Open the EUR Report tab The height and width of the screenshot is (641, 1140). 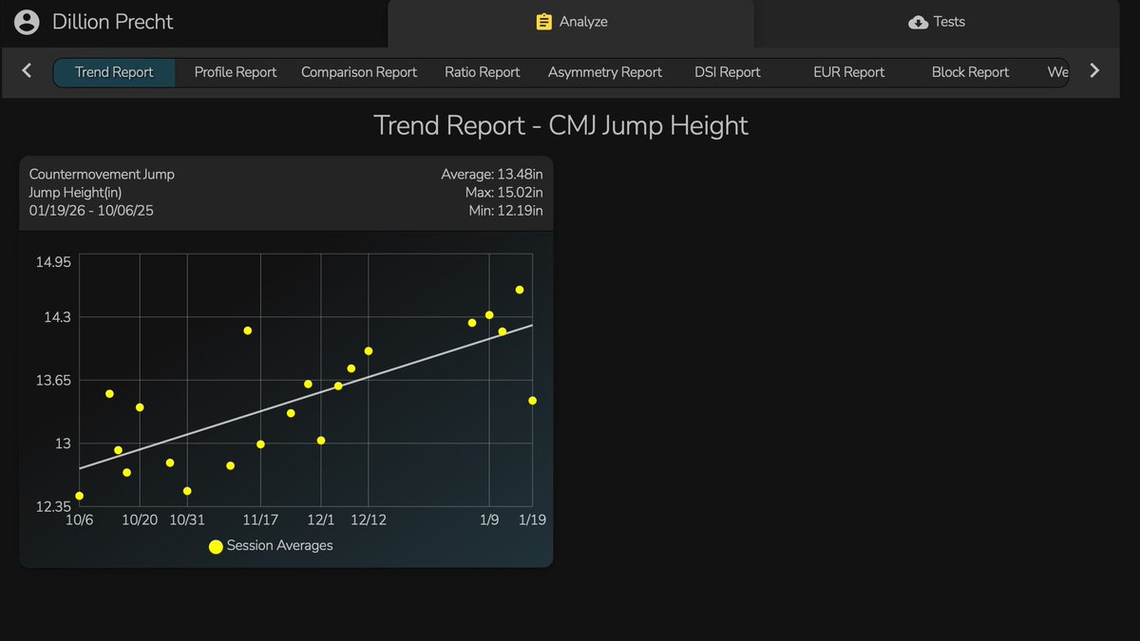849,72
